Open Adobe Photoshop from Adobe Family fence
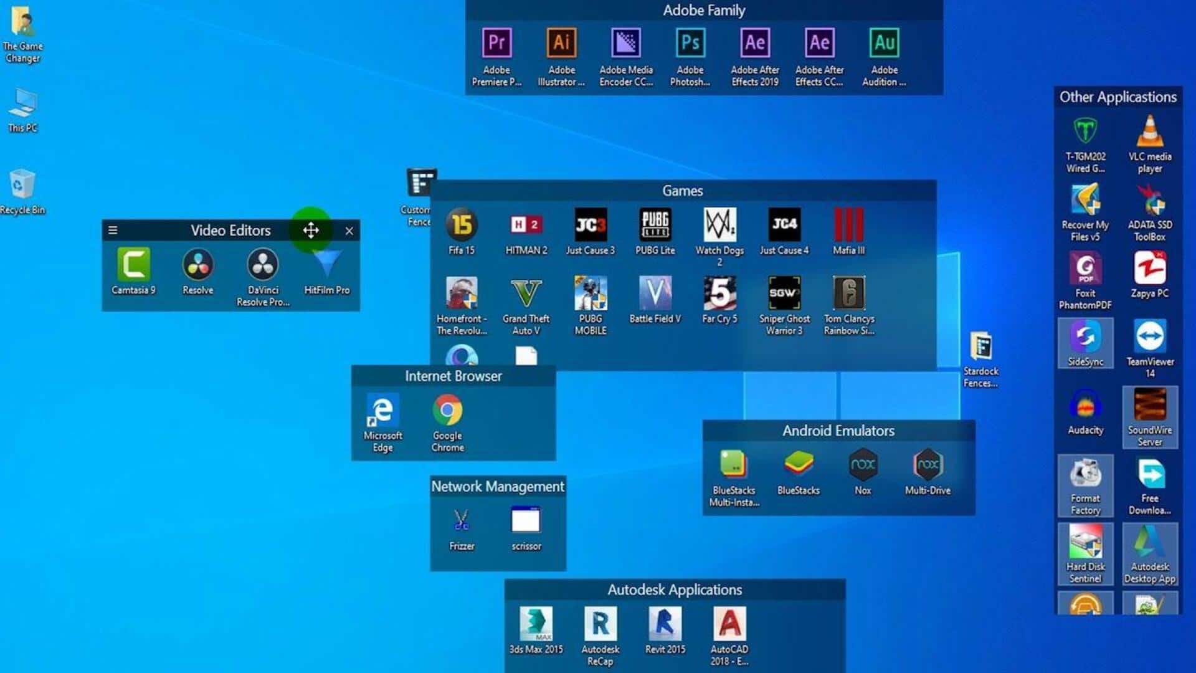This screenshot has height=673, width=1196. point(690,44)
